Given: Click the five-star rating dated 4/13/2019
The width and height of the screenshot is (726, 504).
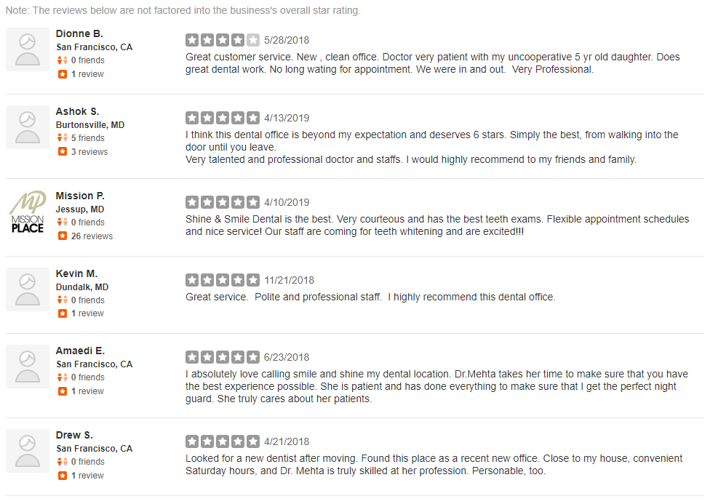Looking at the screenshot, I should pyautogui.click(x=223, y=118).
